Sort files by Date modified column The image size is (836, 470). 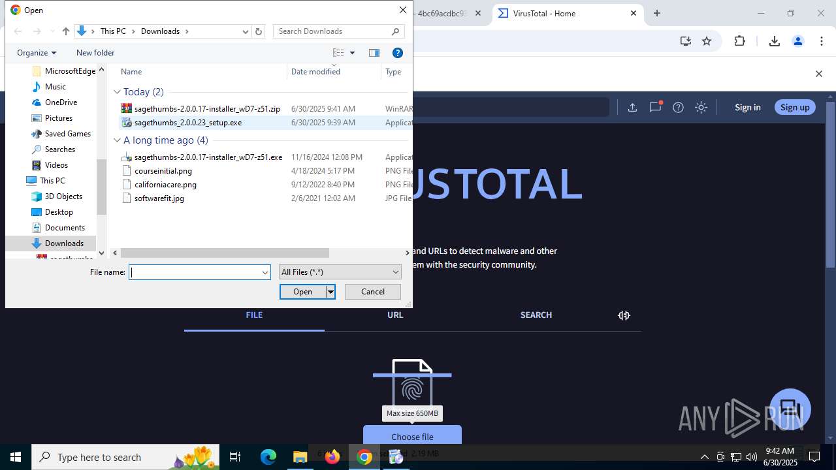click(x=334, y=72)
